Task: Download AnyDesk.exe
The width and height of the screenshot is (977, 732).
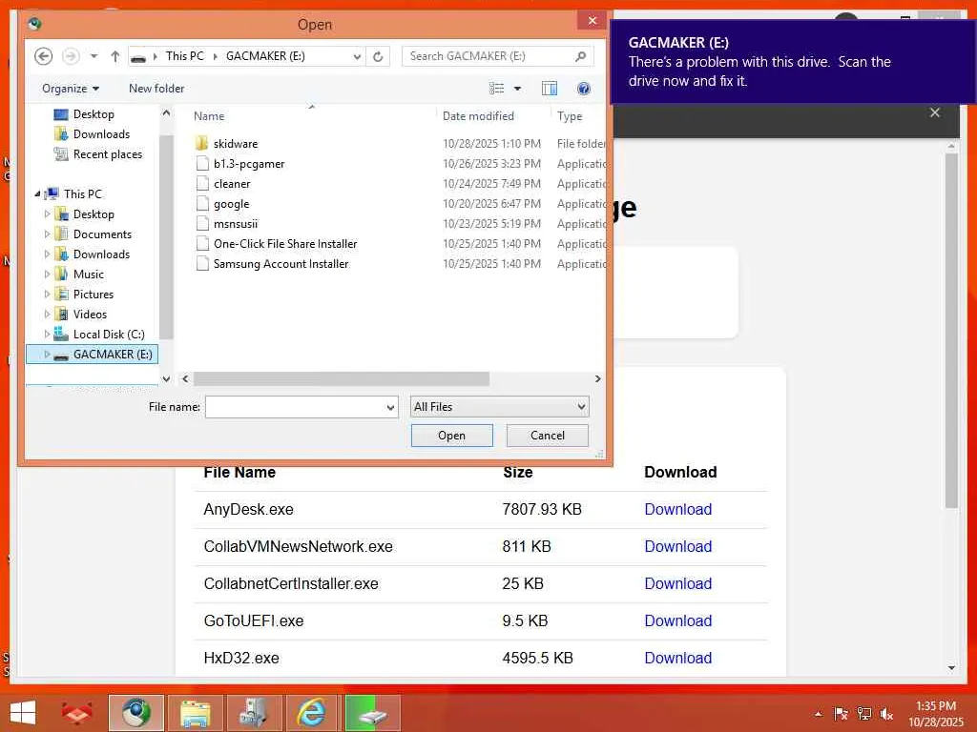Action: 678,509
